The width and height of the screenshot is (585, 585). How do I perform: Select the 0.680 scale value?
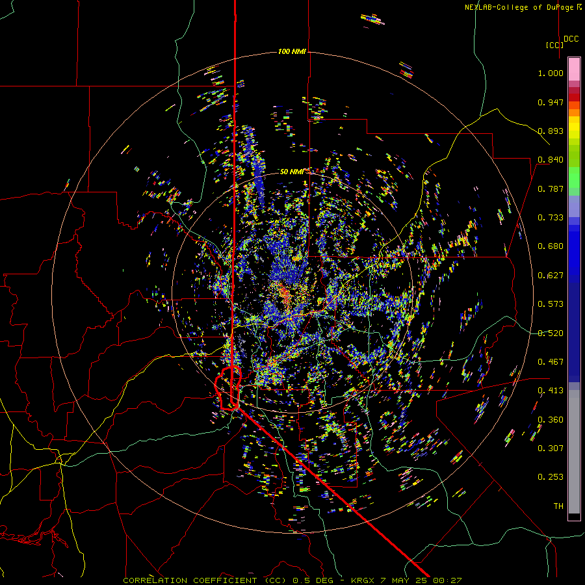[x=551, y=246]
